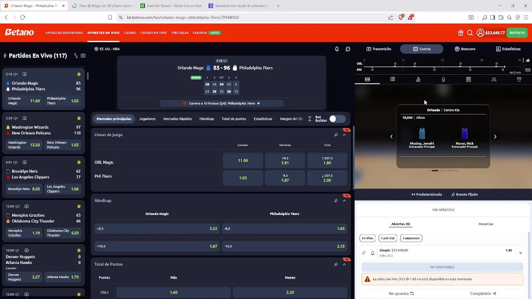The width and height of the screenshot is (532, 299).
Task: Select the stacked rows standings icon
Action: pos(468,79)
